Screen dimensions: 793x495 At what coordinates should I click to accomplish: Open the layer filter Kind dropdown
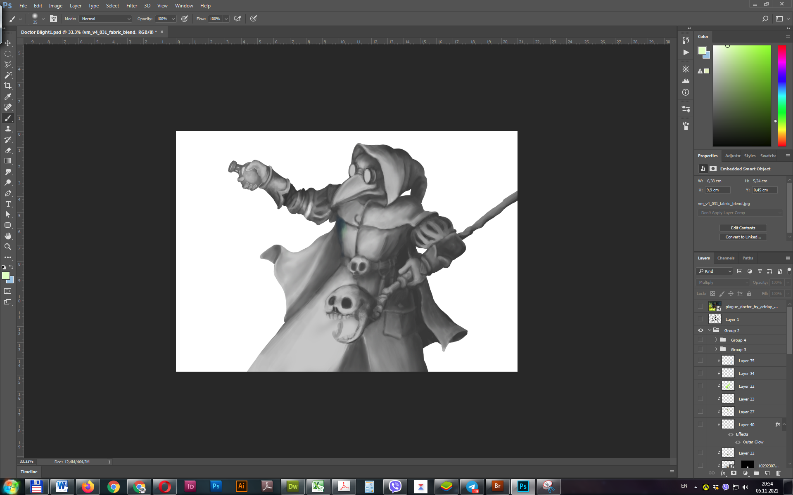tap(715, 271)
